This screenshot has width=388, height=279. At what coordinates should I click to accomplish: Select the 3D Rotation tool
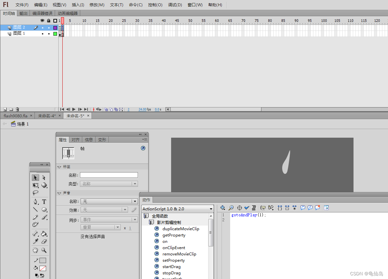click(x=44, y=185)
